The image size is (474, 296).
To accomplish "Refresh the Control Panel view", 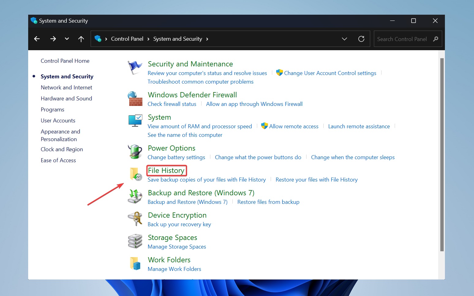I will (361, 39).
